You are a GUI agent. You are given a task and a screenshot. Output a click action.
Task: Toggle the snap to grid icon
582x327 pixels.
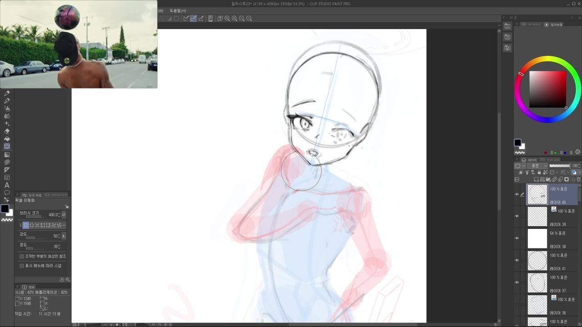pos(201,19)
